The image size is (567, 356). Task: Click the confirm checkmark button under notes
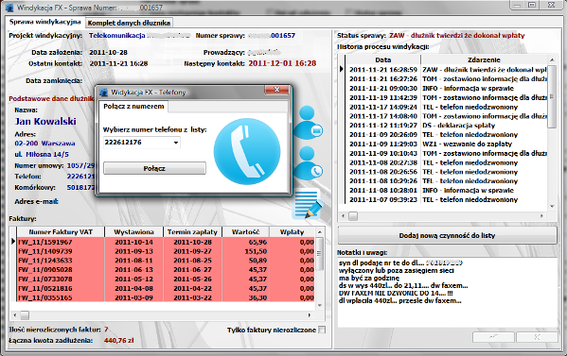click(x=493, y=337)
